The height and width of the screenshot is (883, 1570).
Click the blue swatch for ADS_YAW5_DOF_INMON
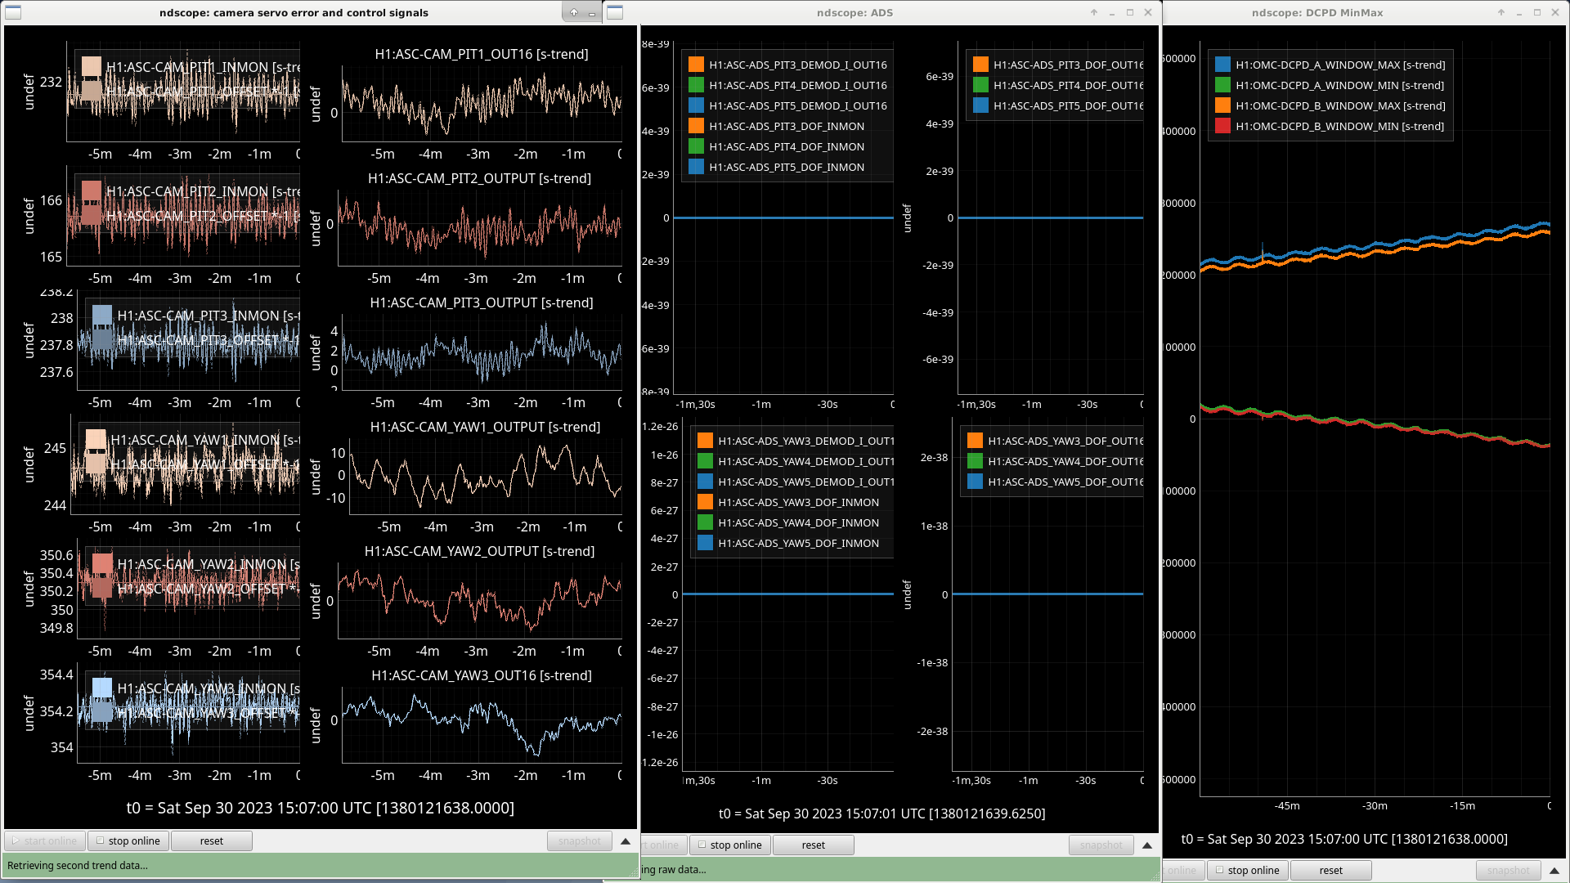(x=705, y=543)
